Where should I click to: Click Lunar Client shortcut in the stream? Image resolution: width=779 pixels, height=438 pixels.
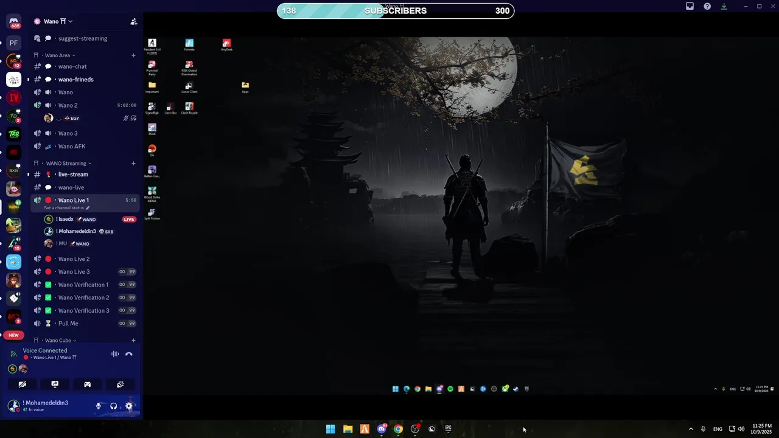189,88
